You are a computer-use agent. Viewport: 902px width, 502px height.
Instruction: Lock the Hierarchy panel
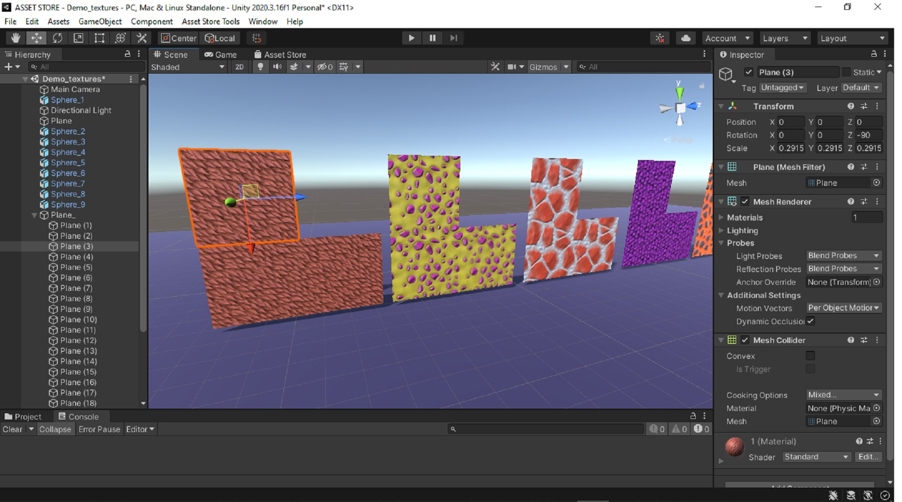coord(127,54)
